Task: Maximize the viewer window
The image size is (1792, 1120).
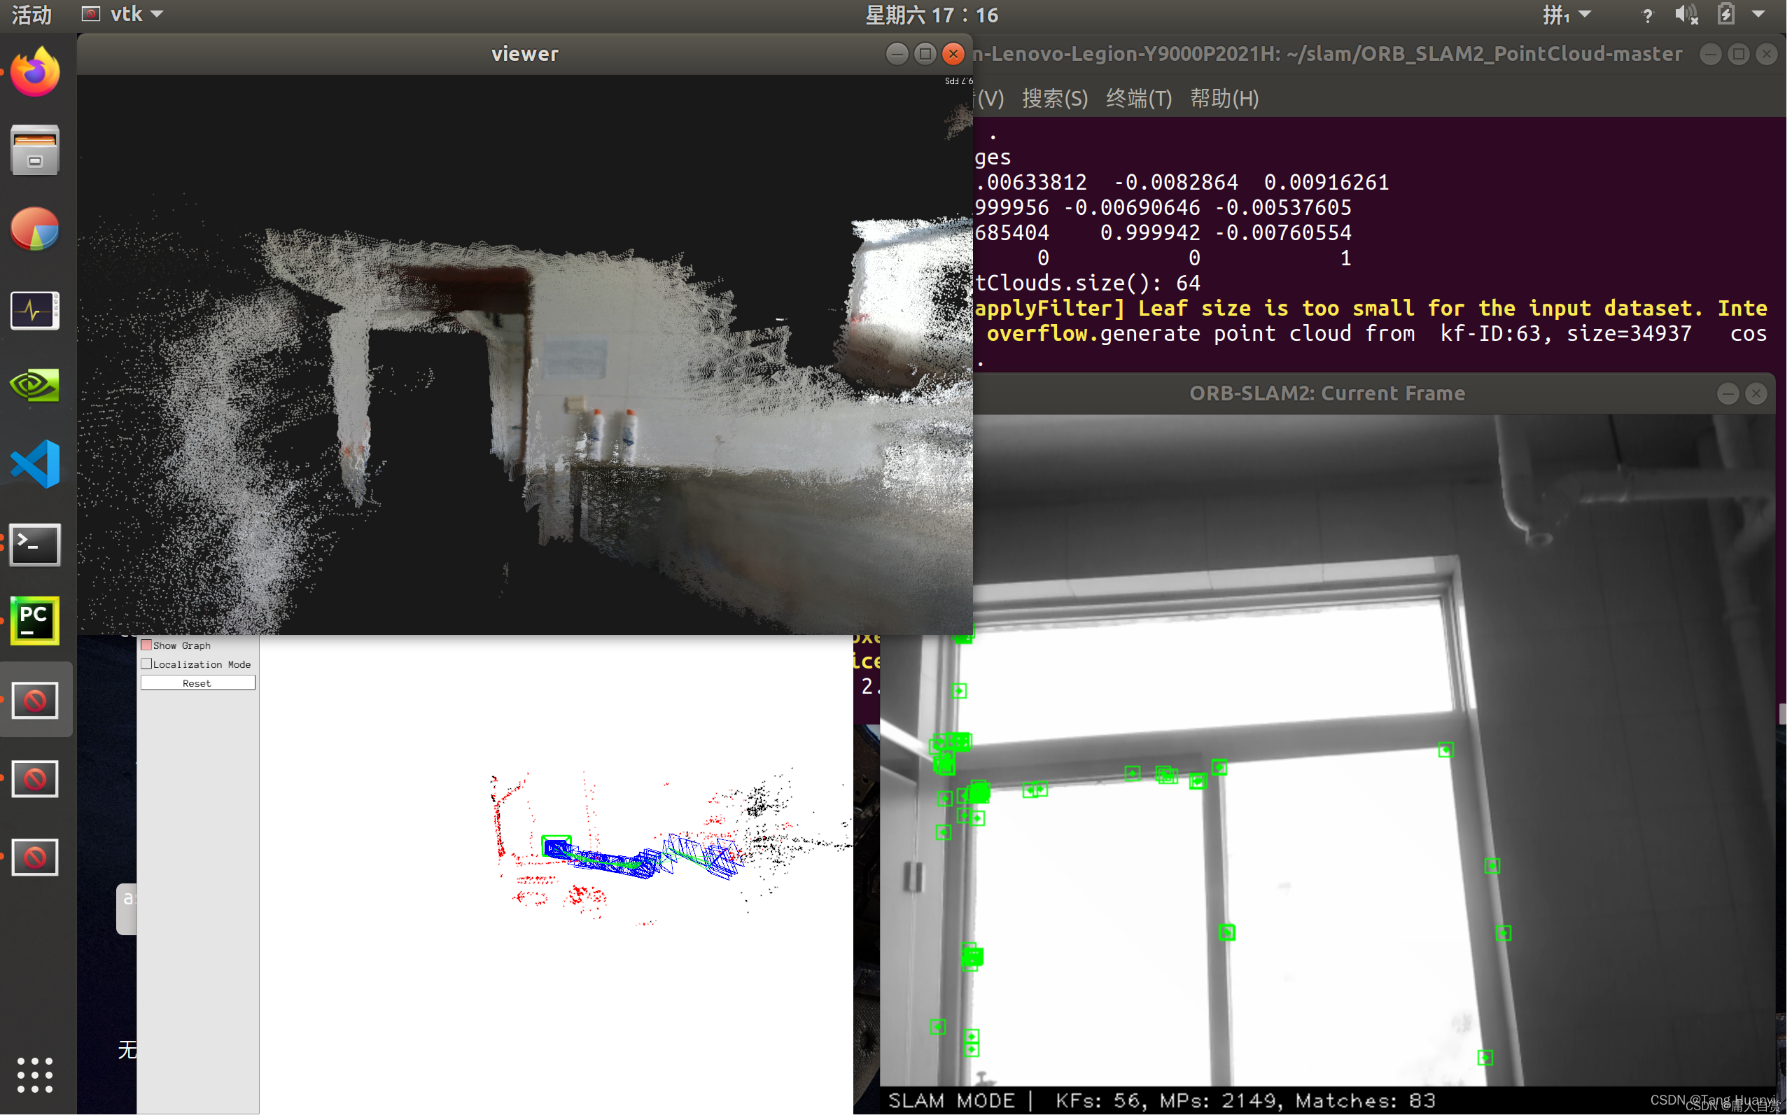Action: pos(926,54)
